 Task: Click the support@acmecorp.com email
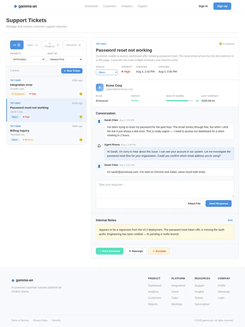coord(119,89)
